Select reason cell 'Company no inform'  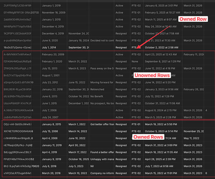102,173
